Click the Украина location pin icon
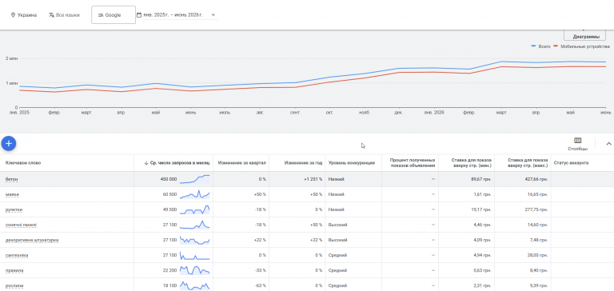 (13, 15)
